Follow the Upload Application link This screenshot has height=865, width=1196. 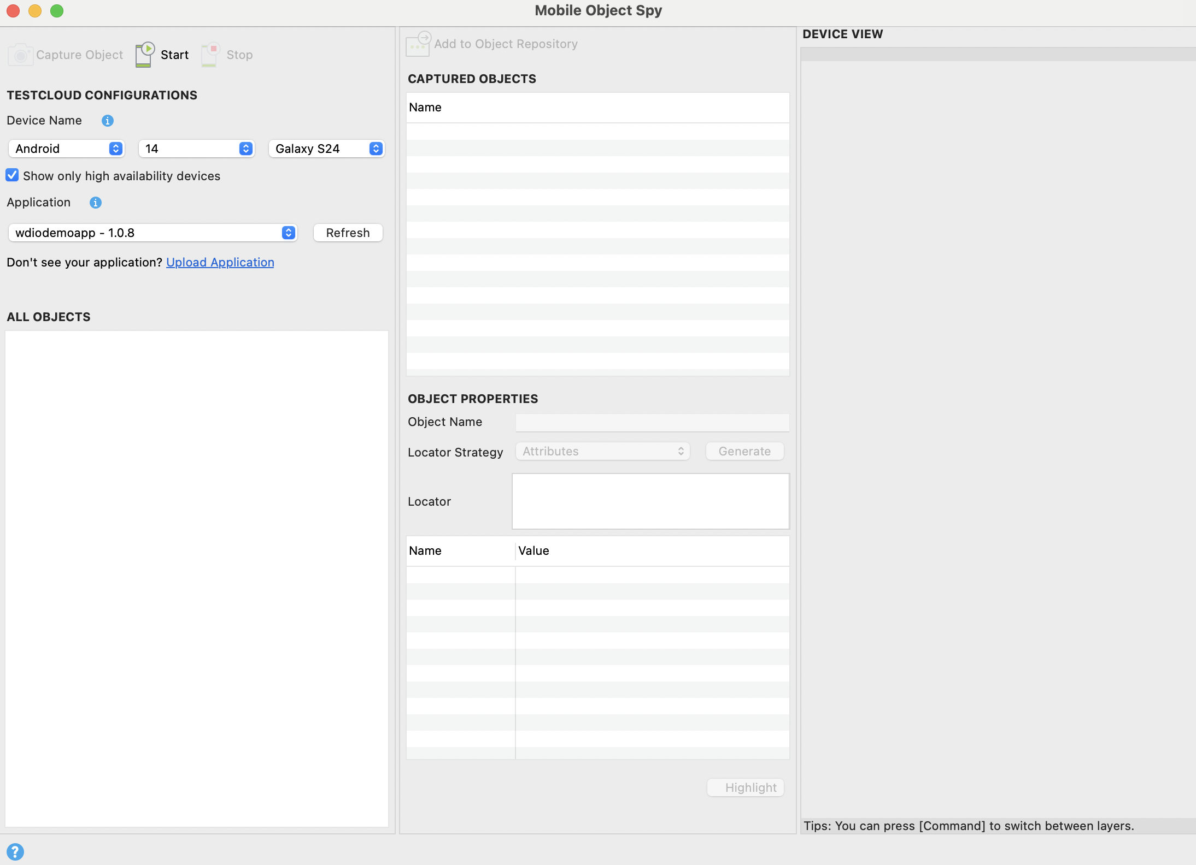coord(220,262)
